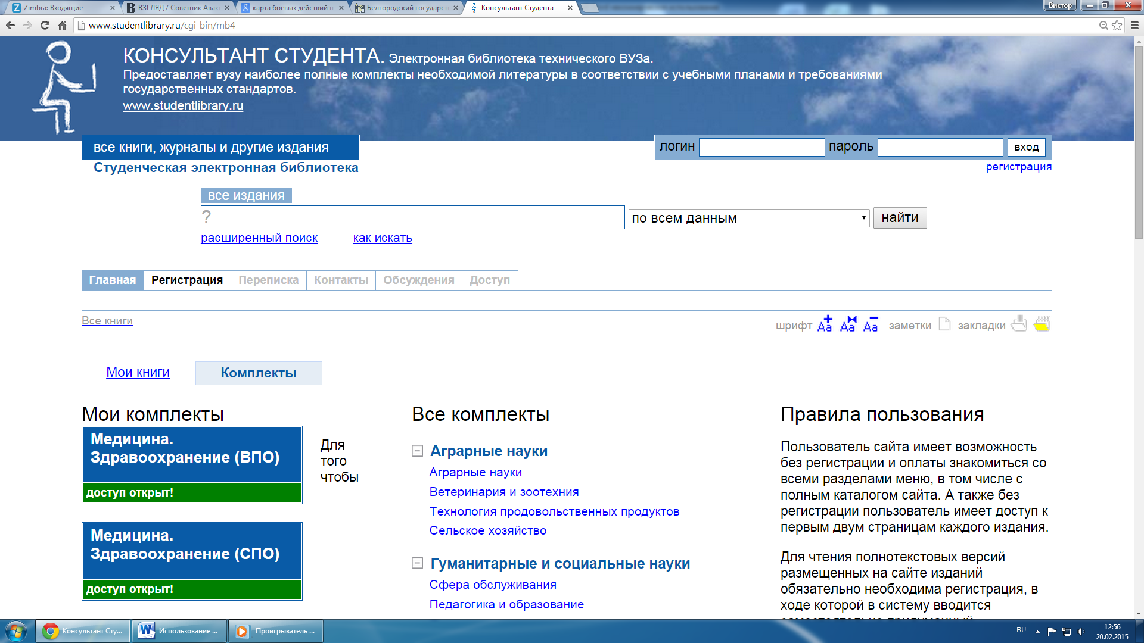1144x643 pixels.
Task: Show hidden tray icons arrow
Action: click(1037, 631)
